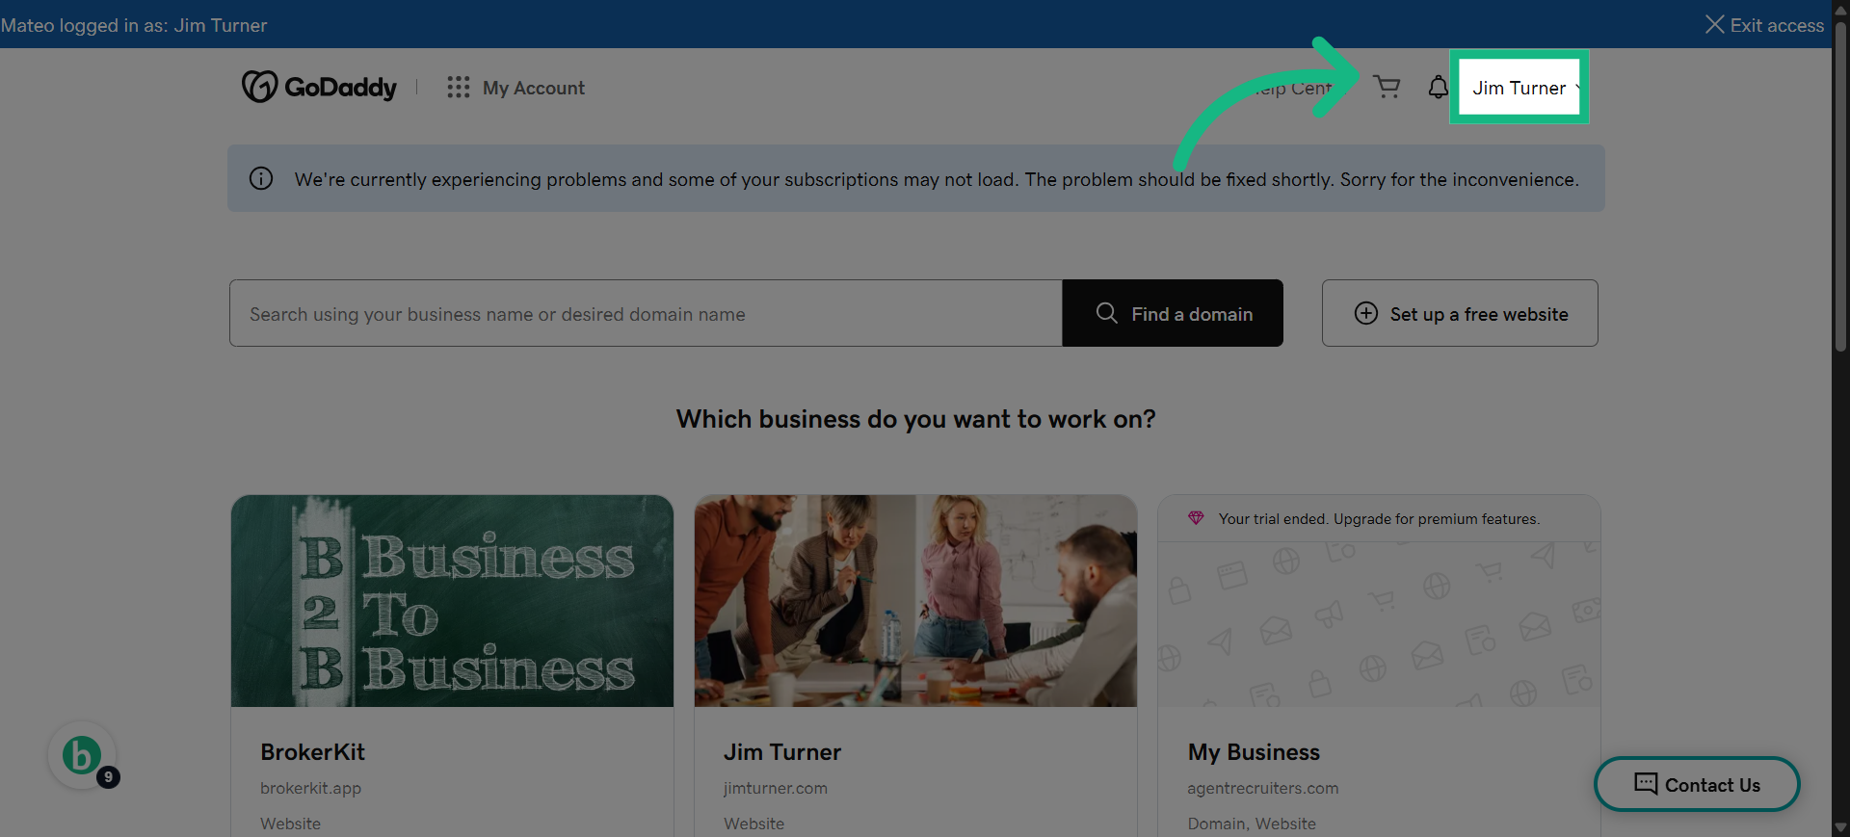Click the diamond premium icon
The image size is (1850, 837).
[1196, 518]
